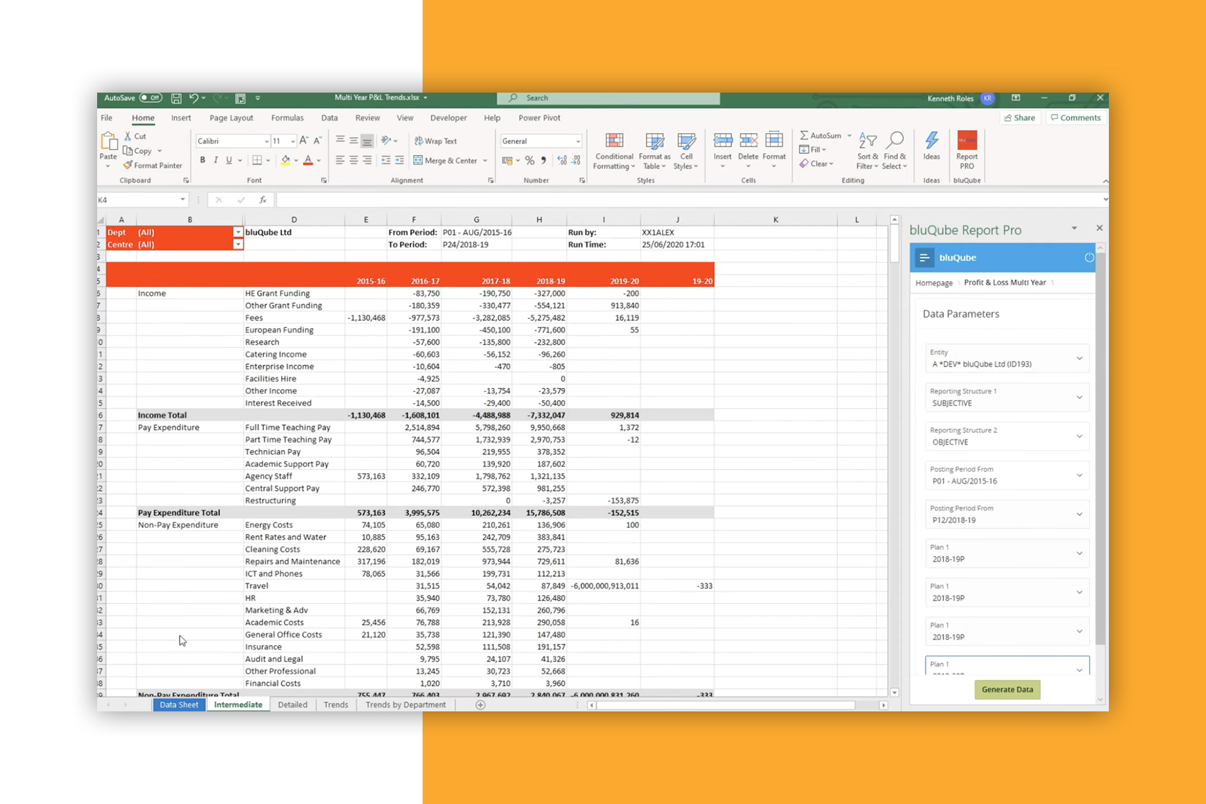Open the Ideas lightning icon
Screen dimensions: 1206x804
click(931, 141)
